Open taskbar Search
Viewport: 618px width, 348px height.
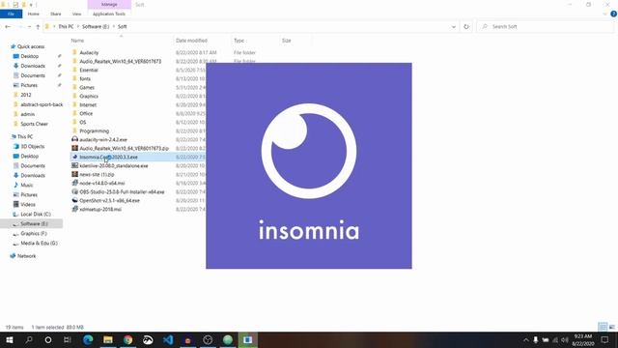point(29,339)
